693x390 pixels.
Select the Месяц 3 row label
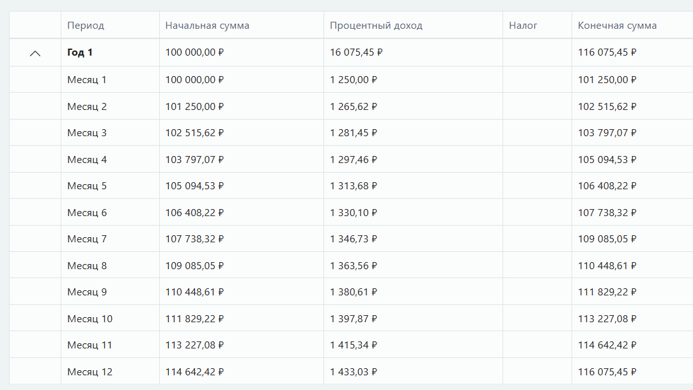pyautogui.click(x=87, y=133)
